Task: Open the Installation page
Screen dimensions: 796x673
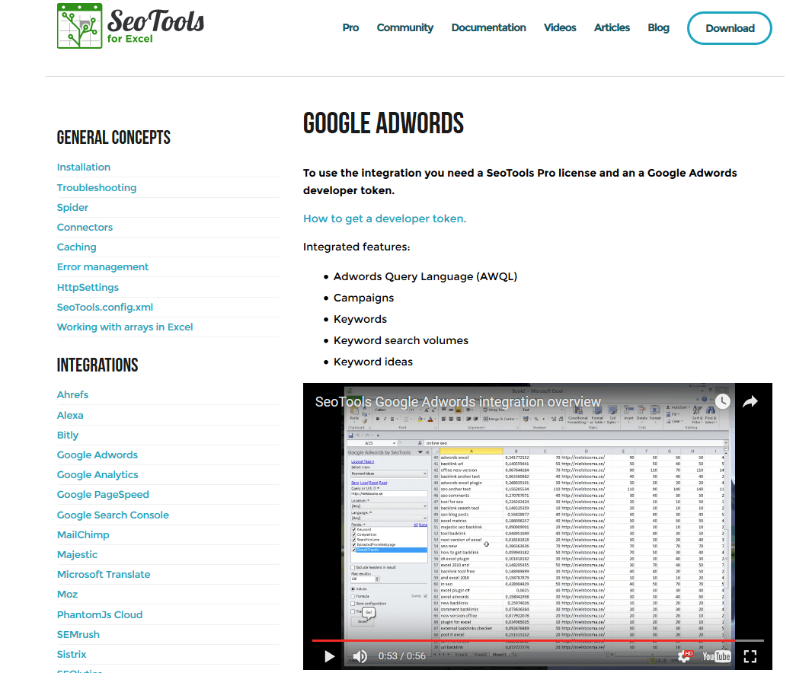Action: pyautogui.click(x=84, y=167)
